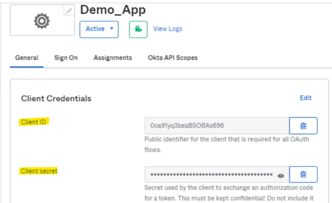Open the View Logs link
This screenshot has height=203, width=332.
point(167,29)
